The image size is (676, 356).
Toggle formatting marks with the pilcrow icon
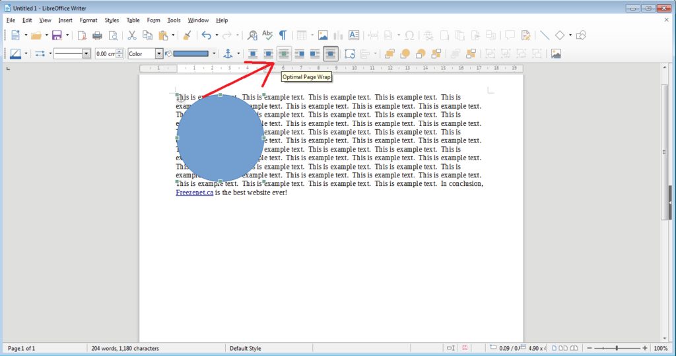coord(283,36)
